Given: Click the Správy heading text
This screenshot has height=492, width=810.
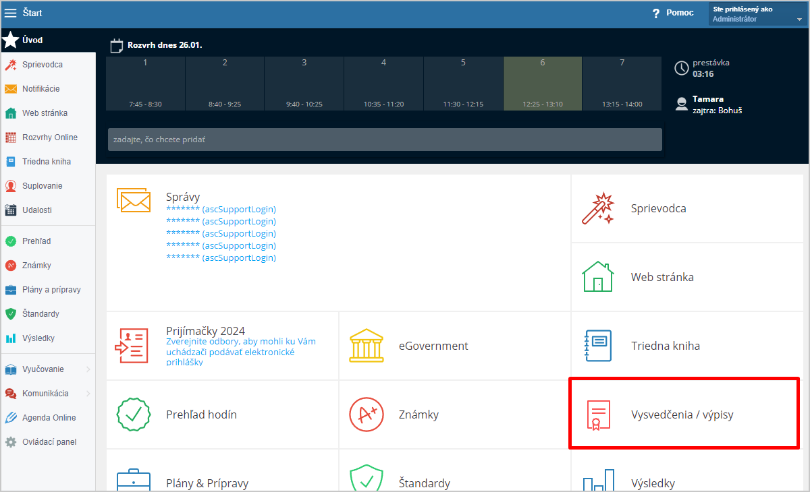Looking at the screenshot, I should click(183, 197).
